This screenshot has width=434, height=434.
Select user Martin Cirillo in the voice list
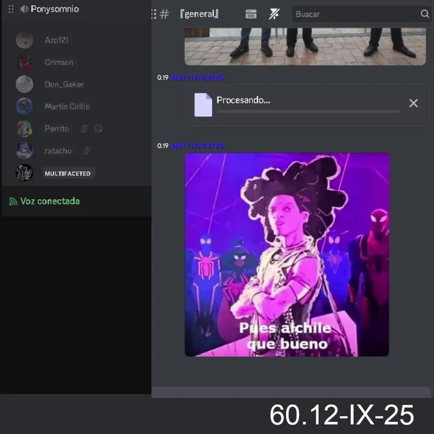coord(68,107)
